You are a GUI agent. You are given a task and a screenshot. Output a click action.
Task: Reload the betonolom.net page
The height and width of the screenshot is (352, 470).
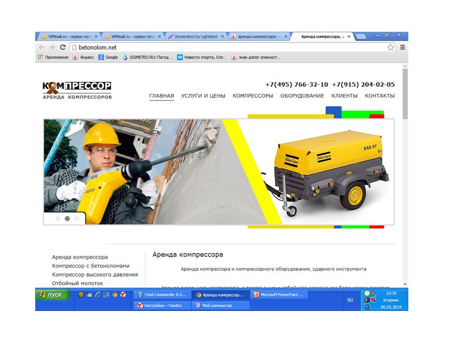coord(63,47)
